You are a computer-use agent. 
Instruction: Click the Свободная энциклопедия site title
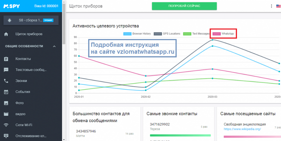[245, 124]
